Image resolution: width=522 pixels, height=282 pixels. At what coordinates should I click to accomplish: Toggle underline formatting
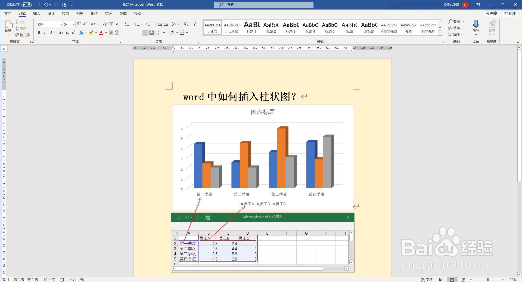click(x=51, y=33)
